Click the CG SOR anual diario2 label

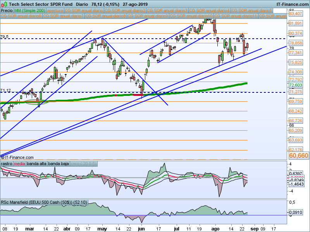pos(125,10)
